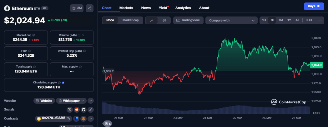Click the info icon beside Market cap

[x=34, y=35]
